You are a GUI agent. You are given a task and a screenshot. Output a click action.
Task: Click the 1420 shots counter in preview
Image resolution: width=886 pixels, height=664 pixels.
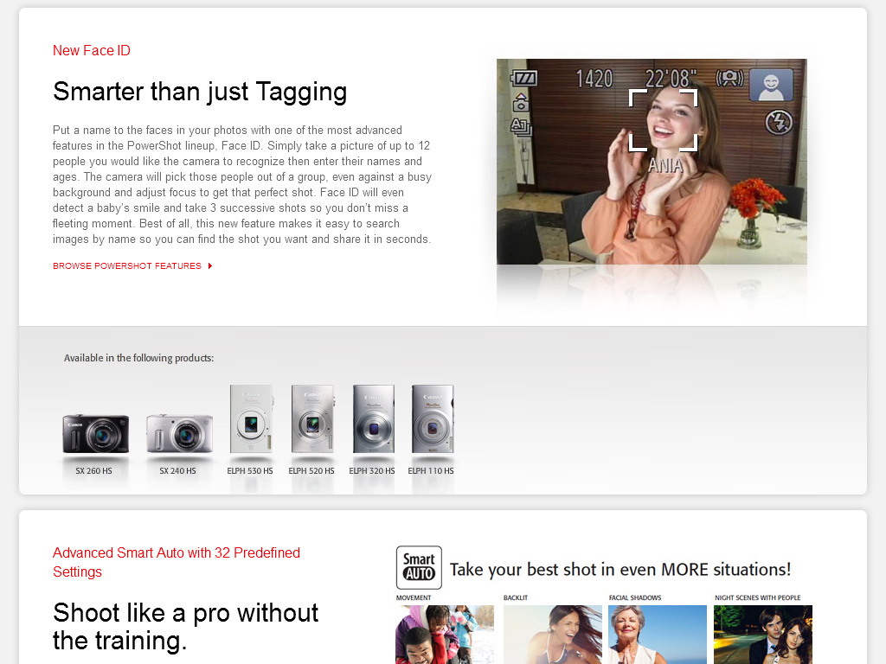[594, 79]
